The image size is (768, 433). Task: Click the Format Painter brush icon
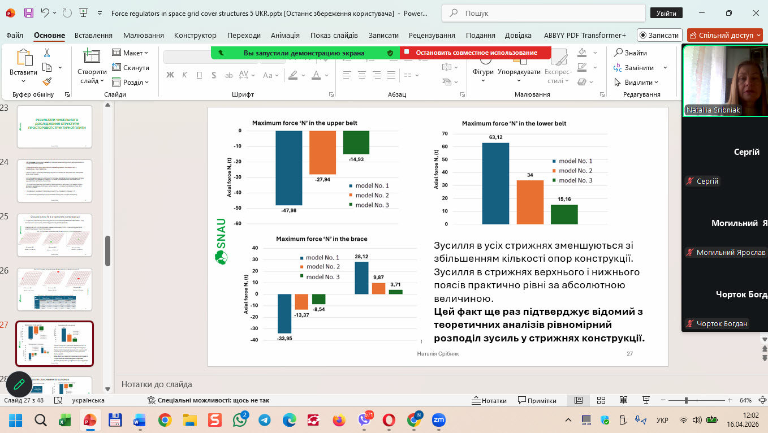pyautogui.click(x=47, y=82)
